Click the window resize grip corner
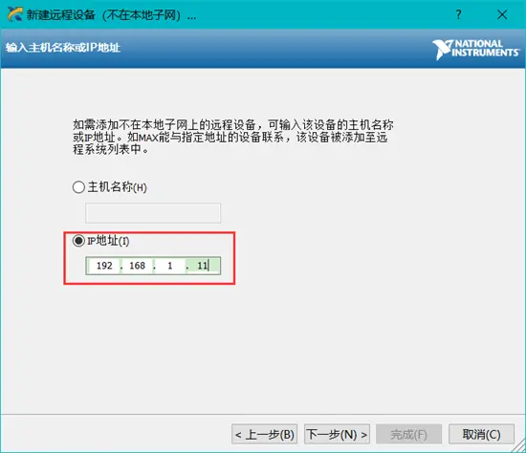The image size is (526, 453). (x=518, y=446)
